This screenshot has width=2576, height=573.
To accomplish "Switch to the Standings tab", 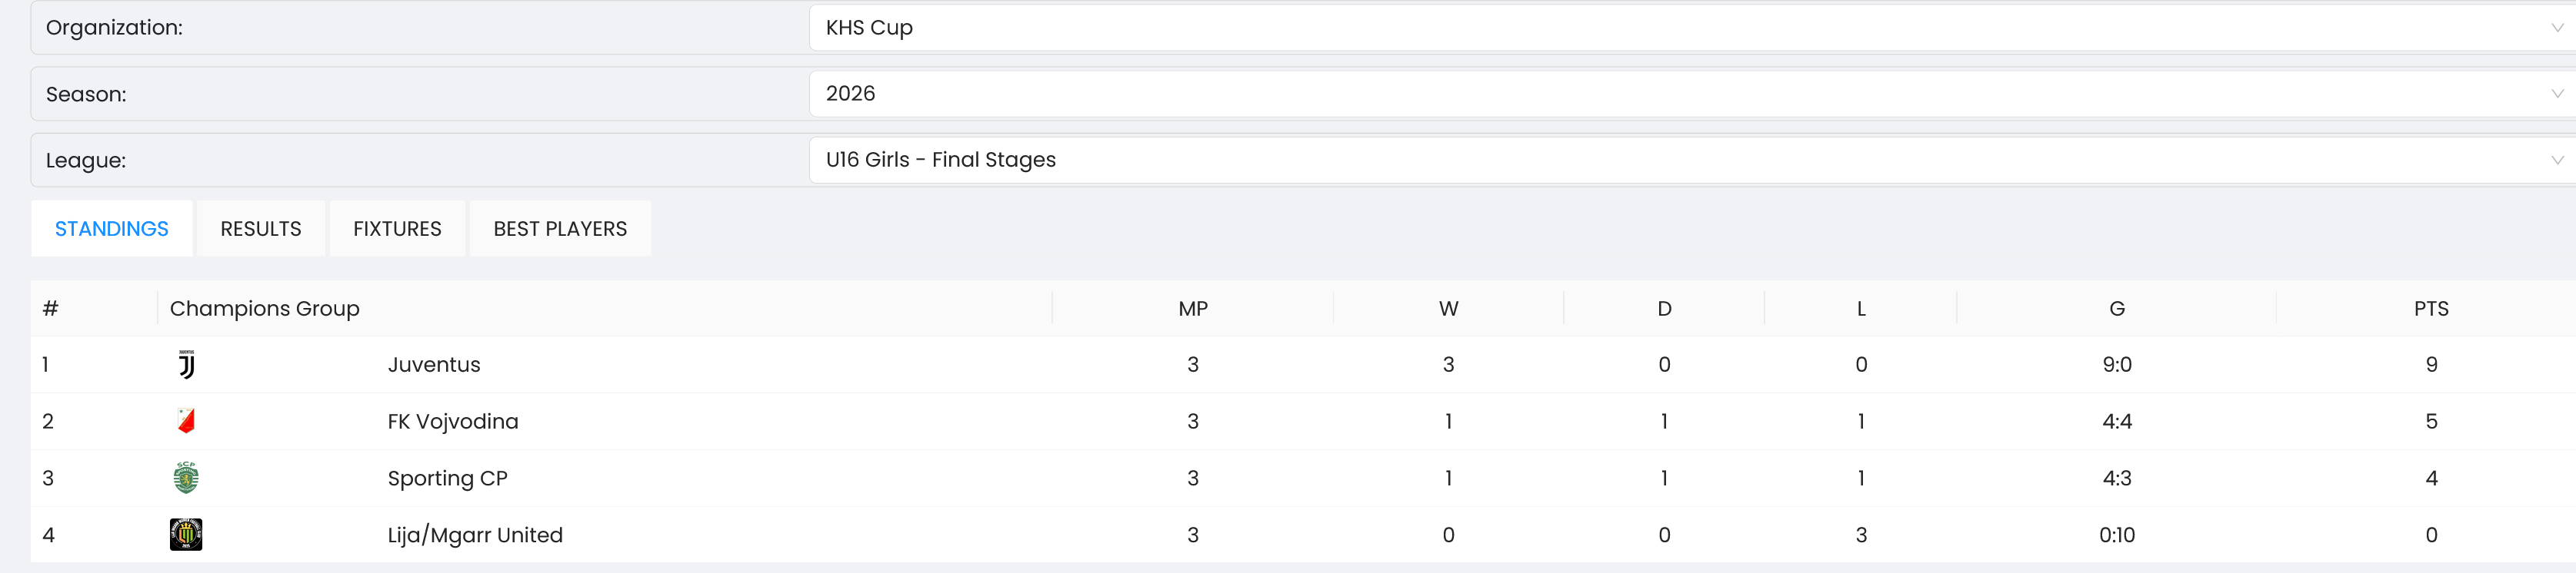I will pos(111,229).
